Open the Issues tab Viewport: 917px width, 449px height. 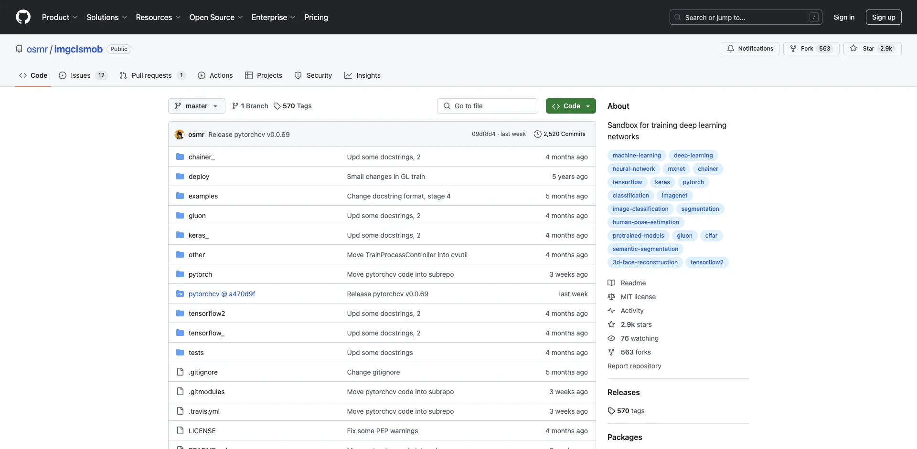(x=83, y=75)
